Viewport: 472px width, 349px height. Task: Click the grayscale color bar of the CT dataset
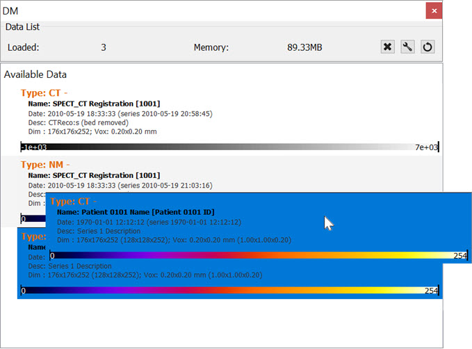point(229,147)
